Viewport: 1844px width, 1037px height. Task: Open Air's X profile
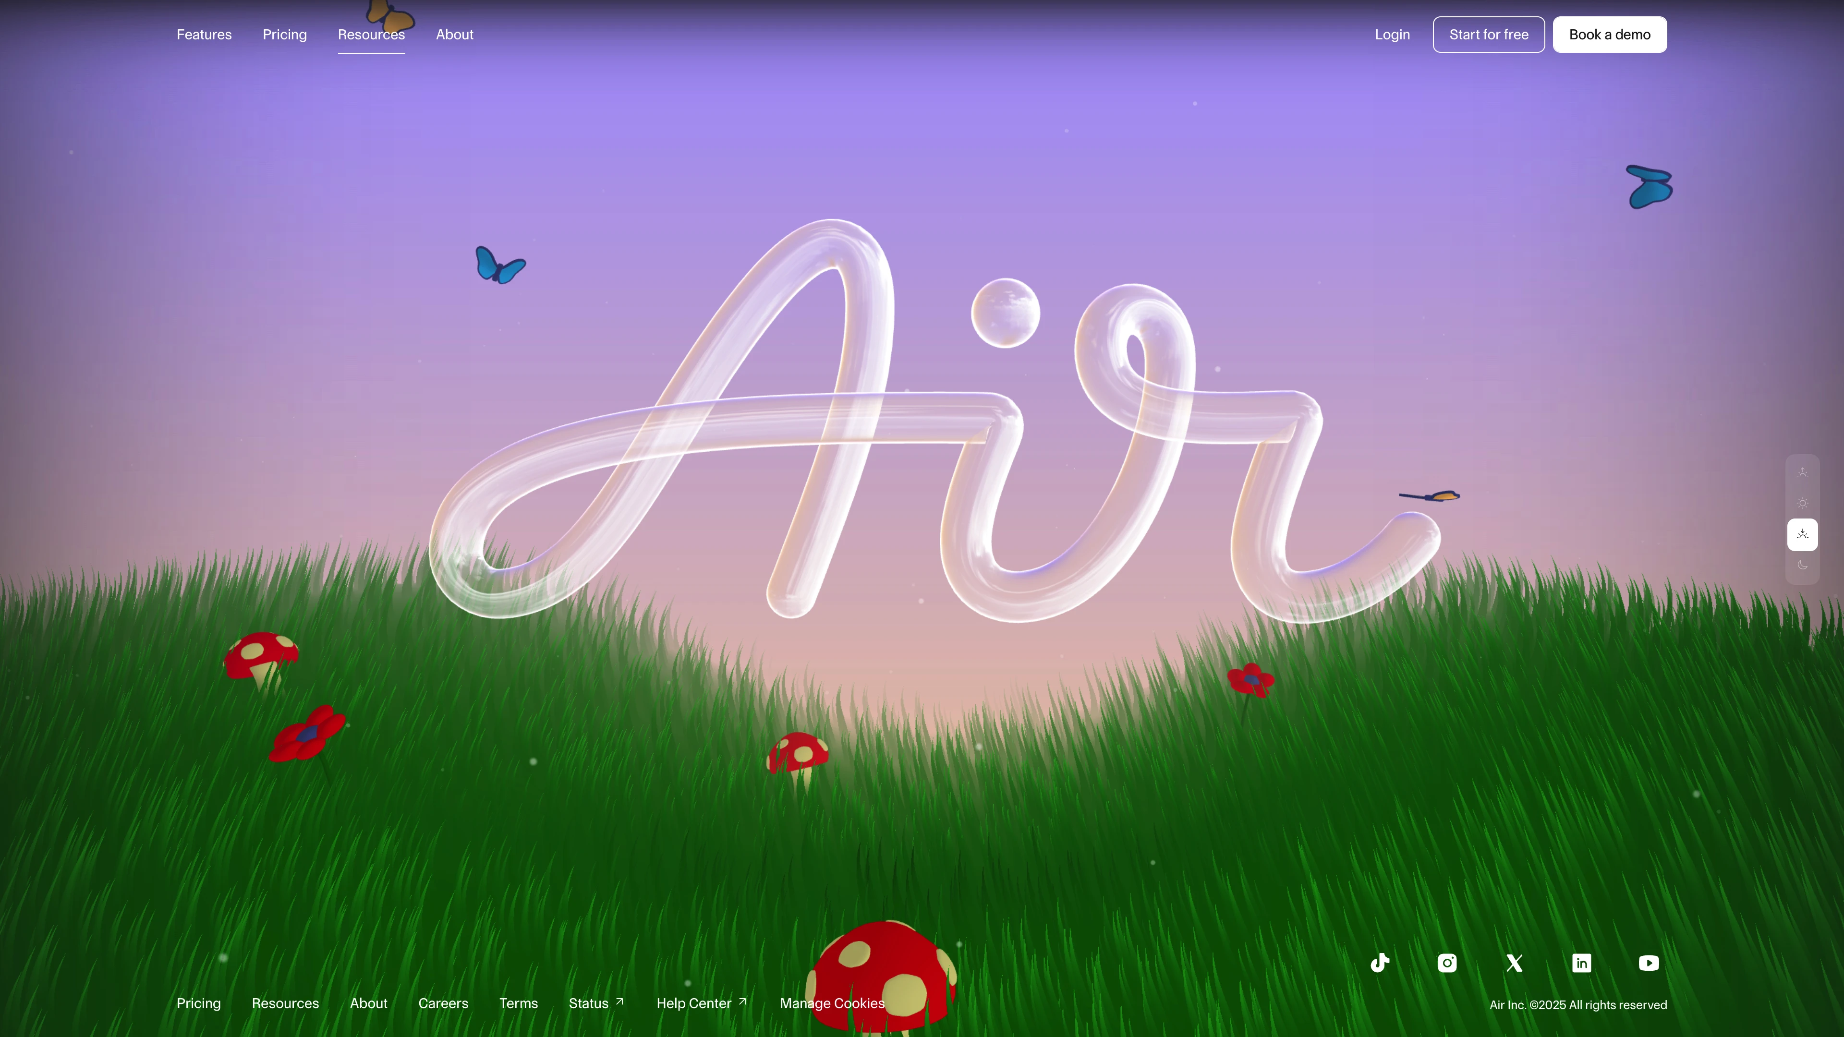(x=1515, y=963)
